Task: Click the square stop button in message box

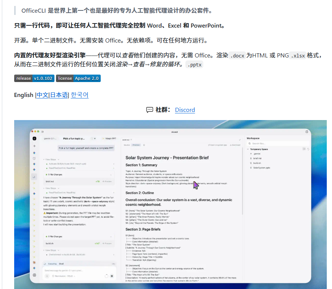Action: (x=112, y=276)
